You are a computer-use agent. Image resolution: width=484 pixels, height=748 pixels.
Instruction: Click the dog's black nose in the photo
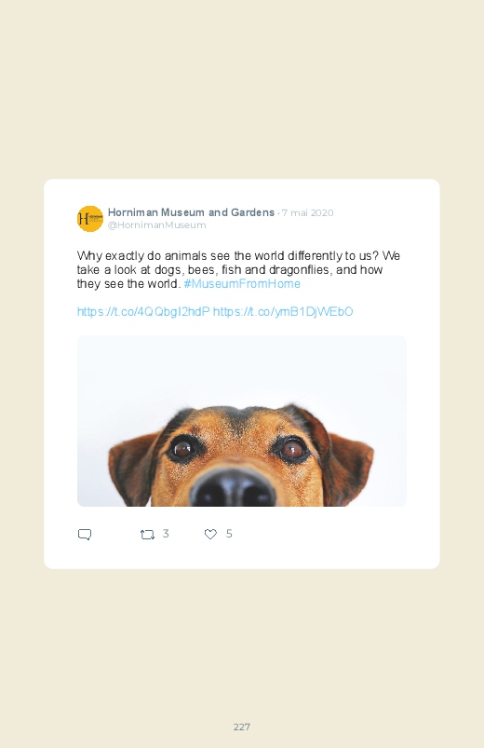[234, 487]
